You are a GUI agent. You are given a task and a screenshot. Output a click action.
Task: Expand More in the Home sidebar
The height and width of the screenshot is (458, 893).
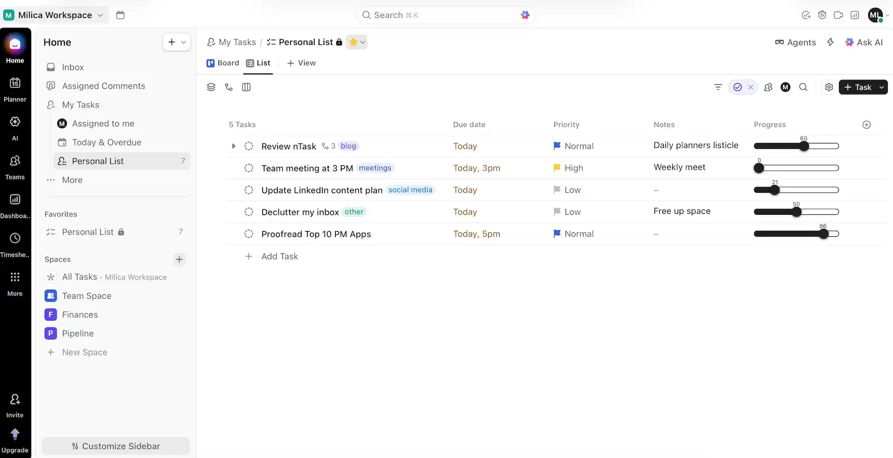click(x=72, y=180)
